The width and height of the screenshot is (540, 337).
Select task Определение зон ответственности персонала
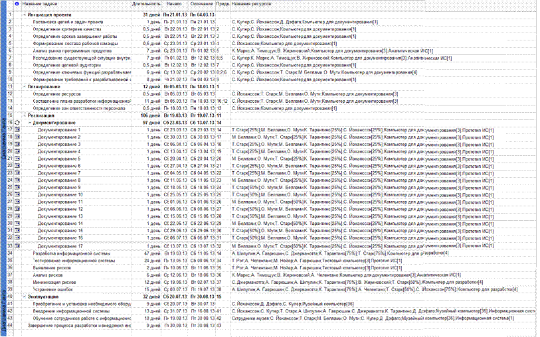coord(79,108)
